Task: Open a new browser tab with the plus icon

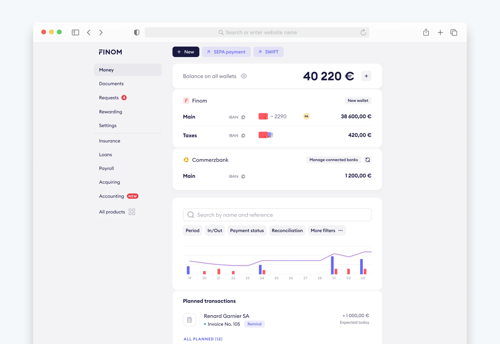Action: click(x=440, y=32)
